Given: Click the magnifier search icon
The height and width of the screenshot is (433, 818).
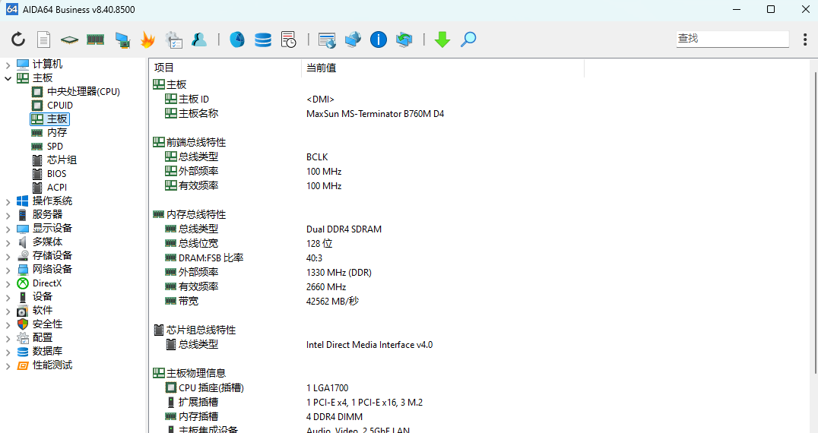Looking at the screenshot, I should 468,39.
